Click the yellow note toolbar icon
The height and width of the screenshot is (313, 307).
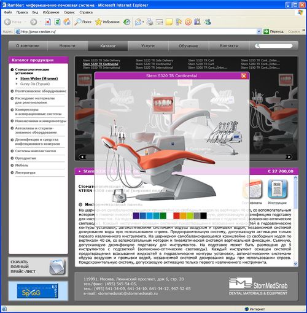coord(169,21)
